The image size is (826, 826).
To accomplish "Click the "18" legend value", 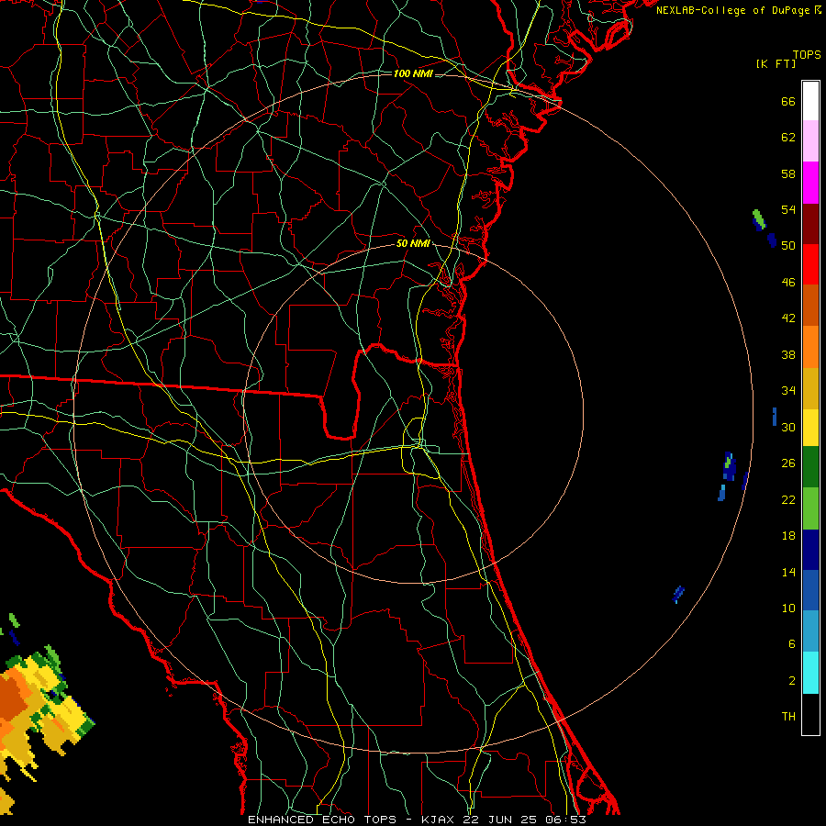I will (x=788, y=536).
